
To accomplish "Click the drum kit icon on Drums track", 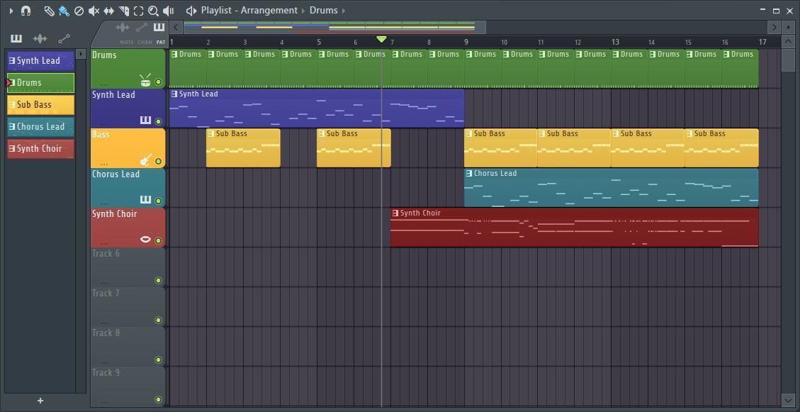I will 145,81.
